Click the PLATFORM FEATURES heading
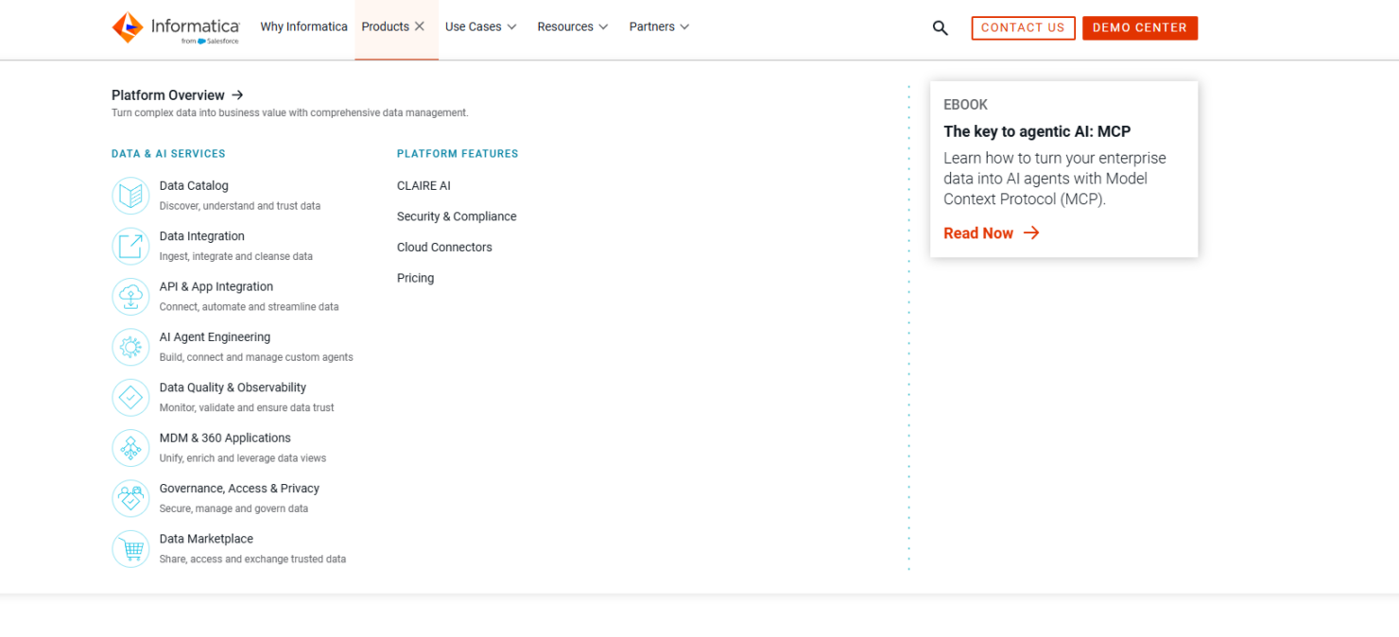1399x637 pixels. [x=458, y=154]
